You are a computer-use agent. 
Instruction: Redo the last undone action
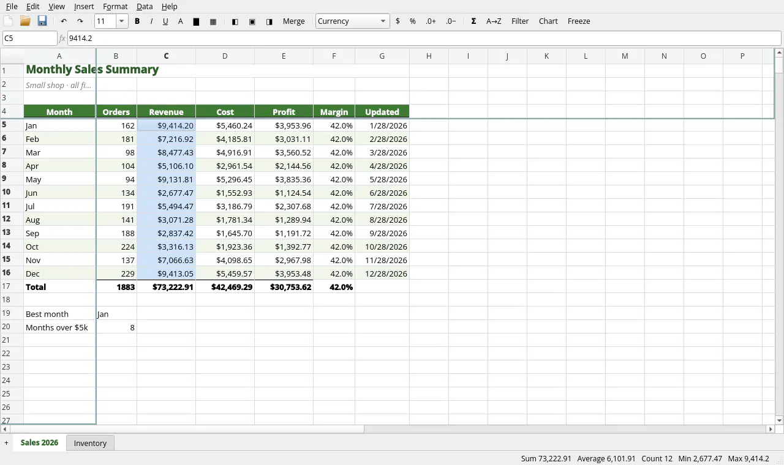pos(80,21)
